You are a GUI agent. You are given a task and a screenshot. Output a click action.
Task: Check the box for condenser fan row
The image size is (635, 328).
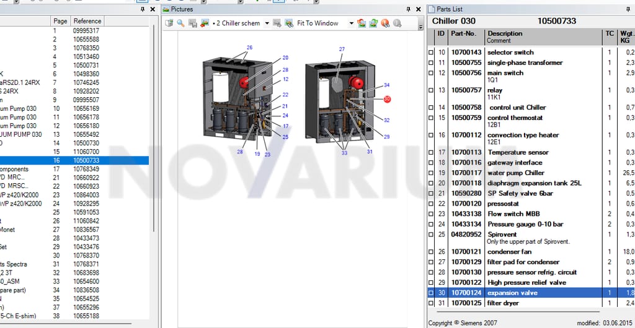pyautogui.click(x=431, y=252)
